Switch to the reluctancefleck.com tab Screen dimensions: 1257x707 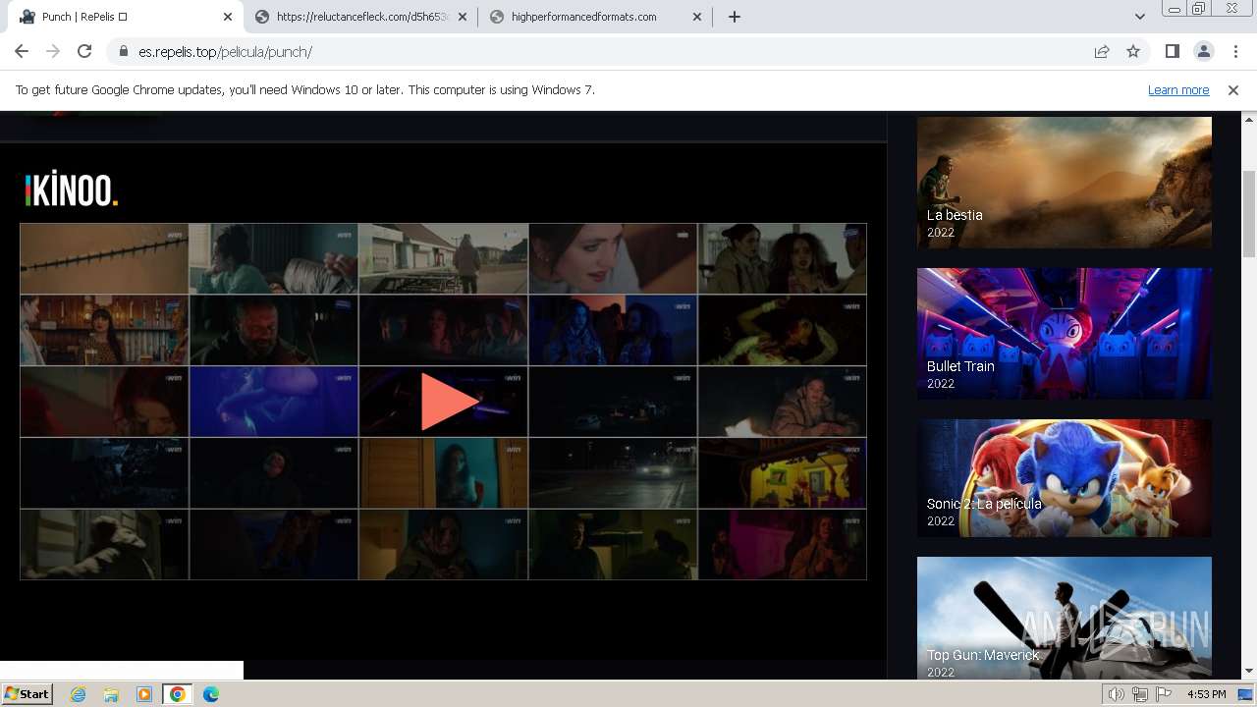pos(360,17)
